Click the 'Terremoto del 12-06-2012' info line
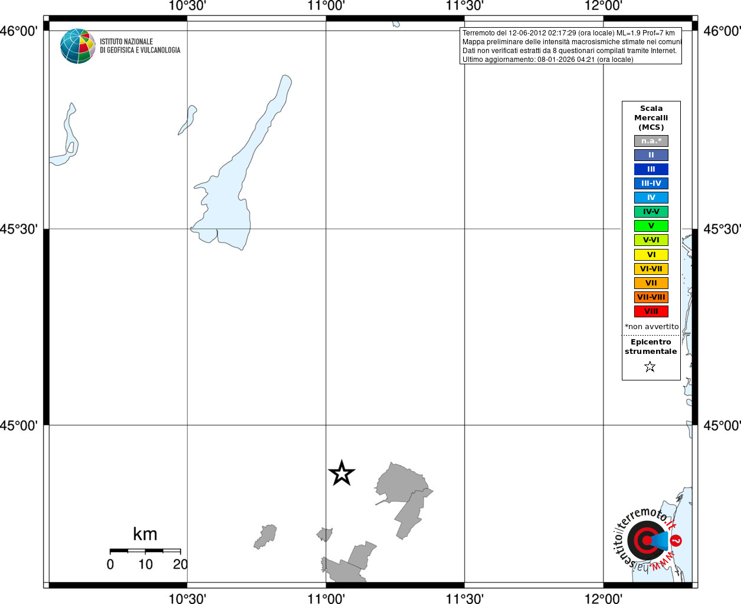741x604 pixels. 569,33
